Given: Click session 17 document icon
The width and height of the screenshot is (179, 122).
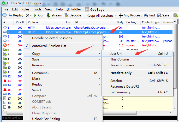Looking at the screenshot, I should click(5, 98).
